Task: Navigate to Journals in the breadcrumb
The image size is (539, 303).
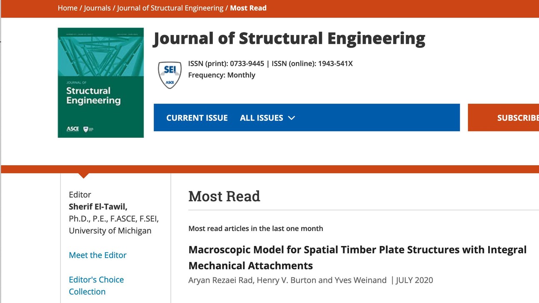Action: pos(97,8)
